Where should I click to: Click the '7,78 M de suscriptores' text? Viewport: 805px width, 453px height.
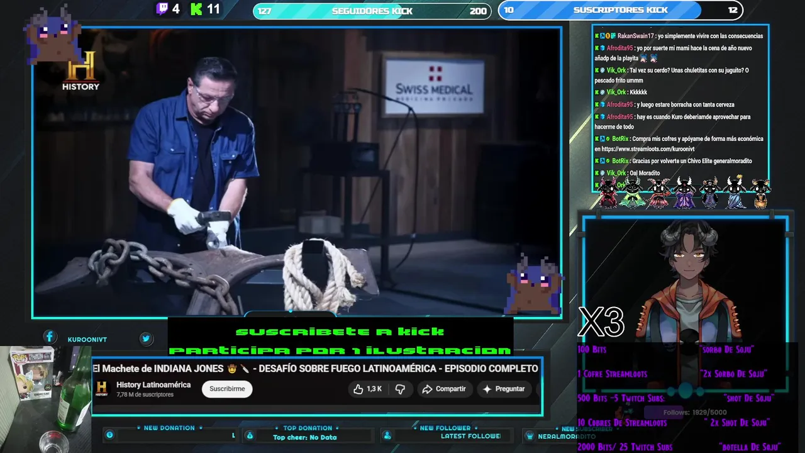tap(145, 394)
